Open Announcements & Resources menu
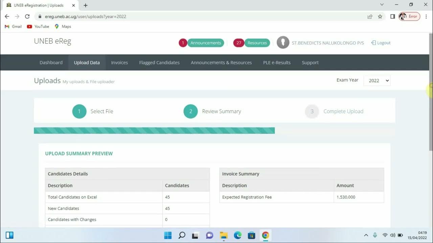This screenshot has height=243, width=433. (221, 62)
